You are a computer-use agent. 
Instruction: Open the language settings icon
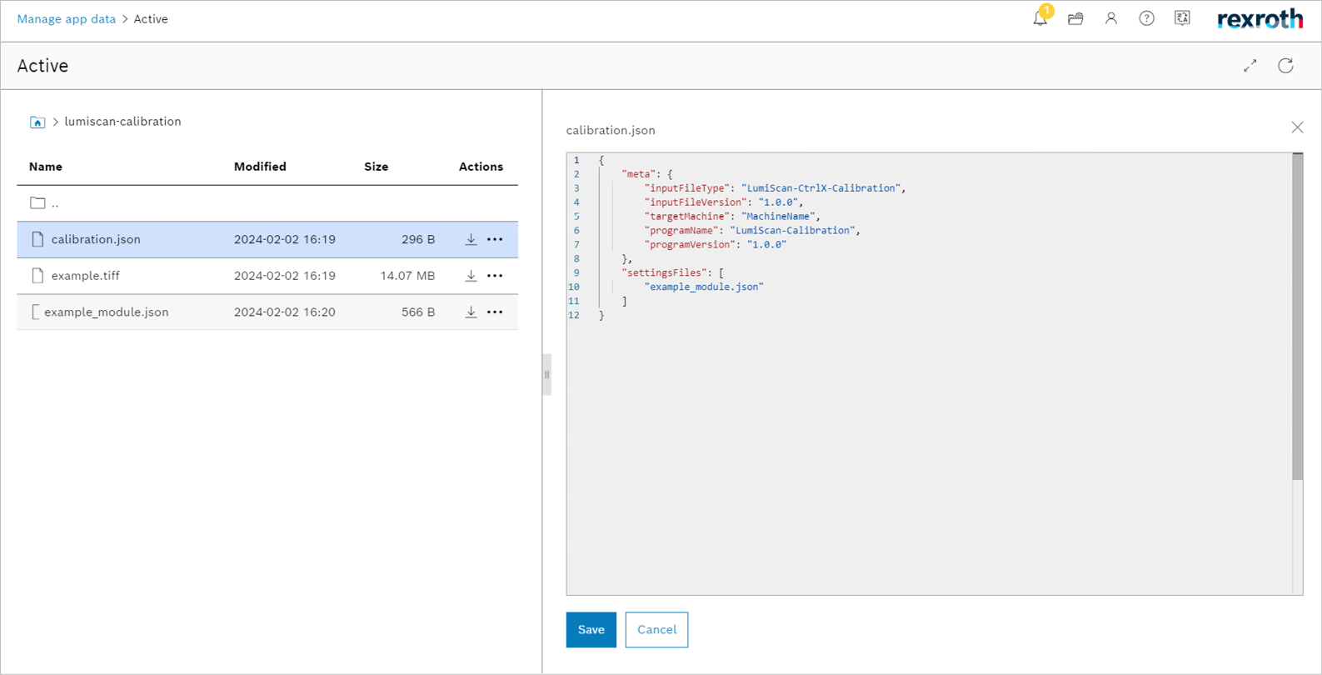(1182, 18)
